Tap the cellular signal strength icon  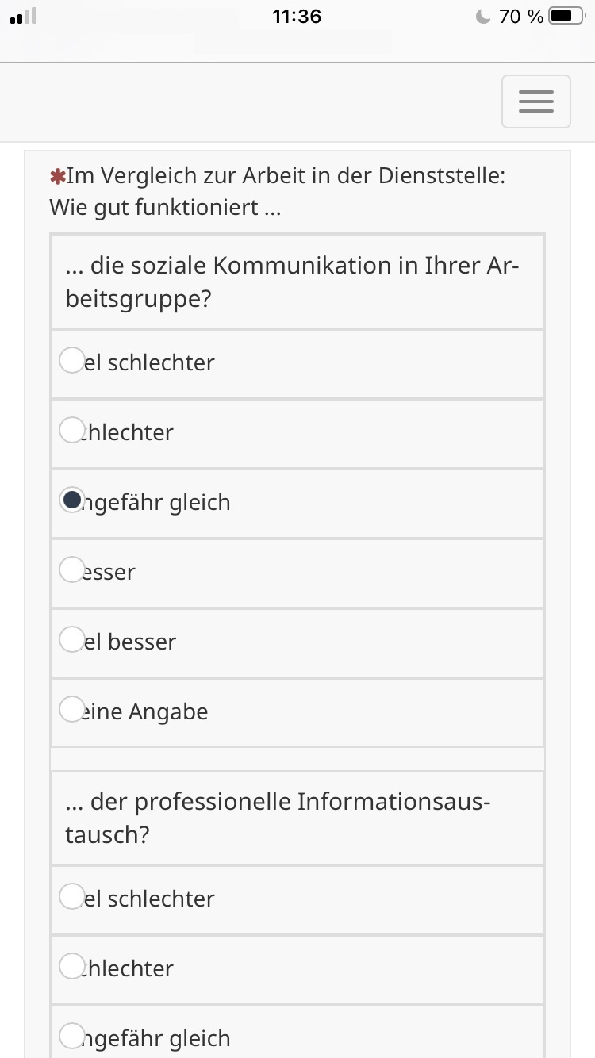click(x=24, y=17)
